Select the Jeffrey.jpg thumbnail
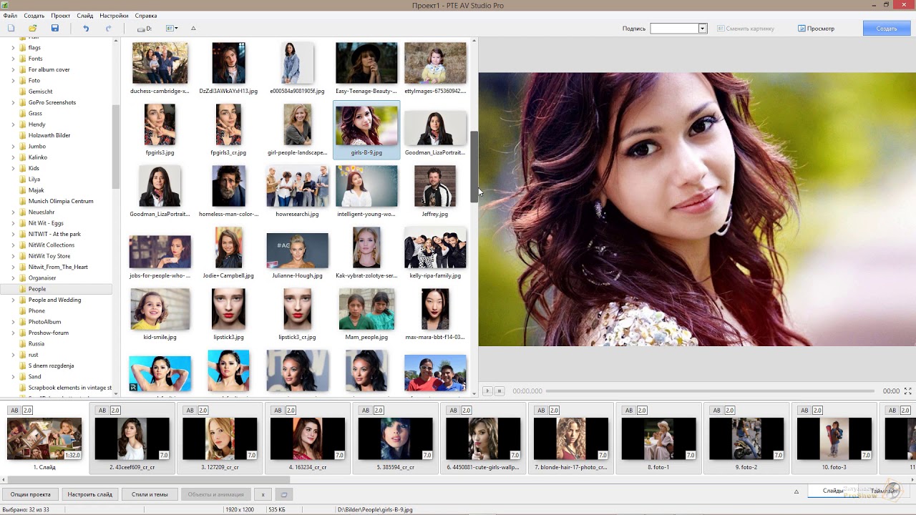The image size is (916, 515). click(x=435, y=191)
